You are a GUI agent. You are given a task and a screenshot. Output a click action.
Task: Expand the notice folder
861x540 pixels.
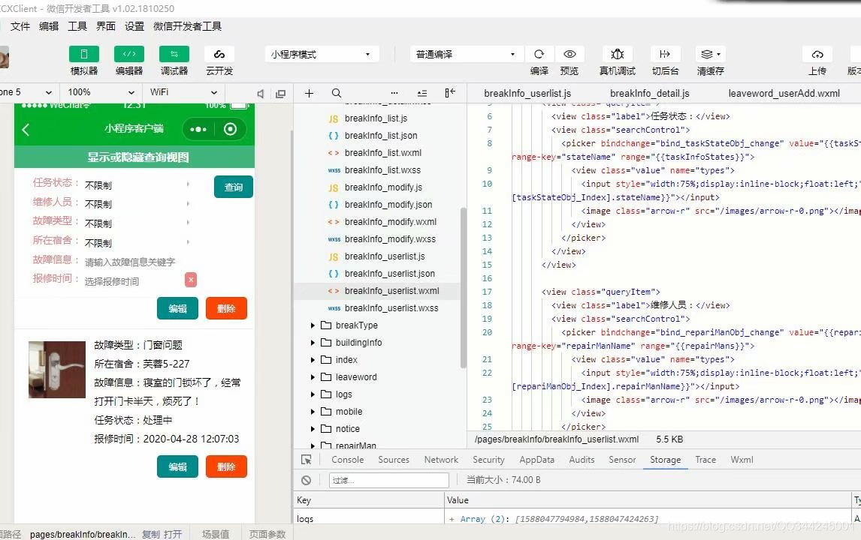[x=313, y=429]
